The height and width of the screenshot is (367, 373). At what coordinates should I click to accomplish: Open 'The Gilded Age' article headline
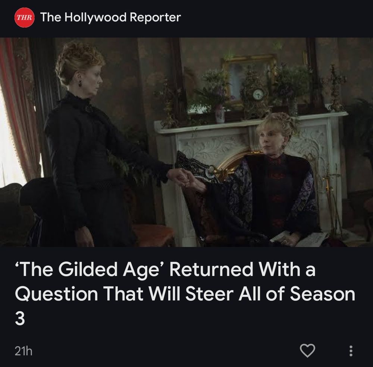(185, 294)
